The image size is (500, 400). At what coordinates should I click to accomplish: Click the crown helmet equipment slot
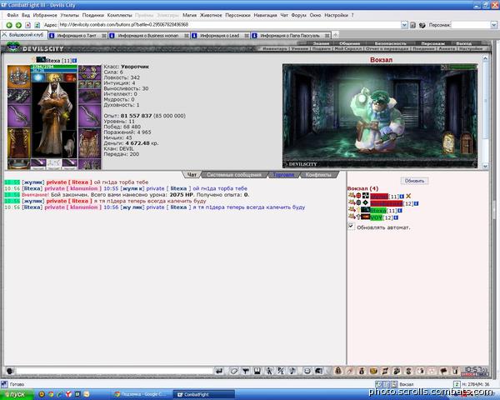tap(19, 77)
